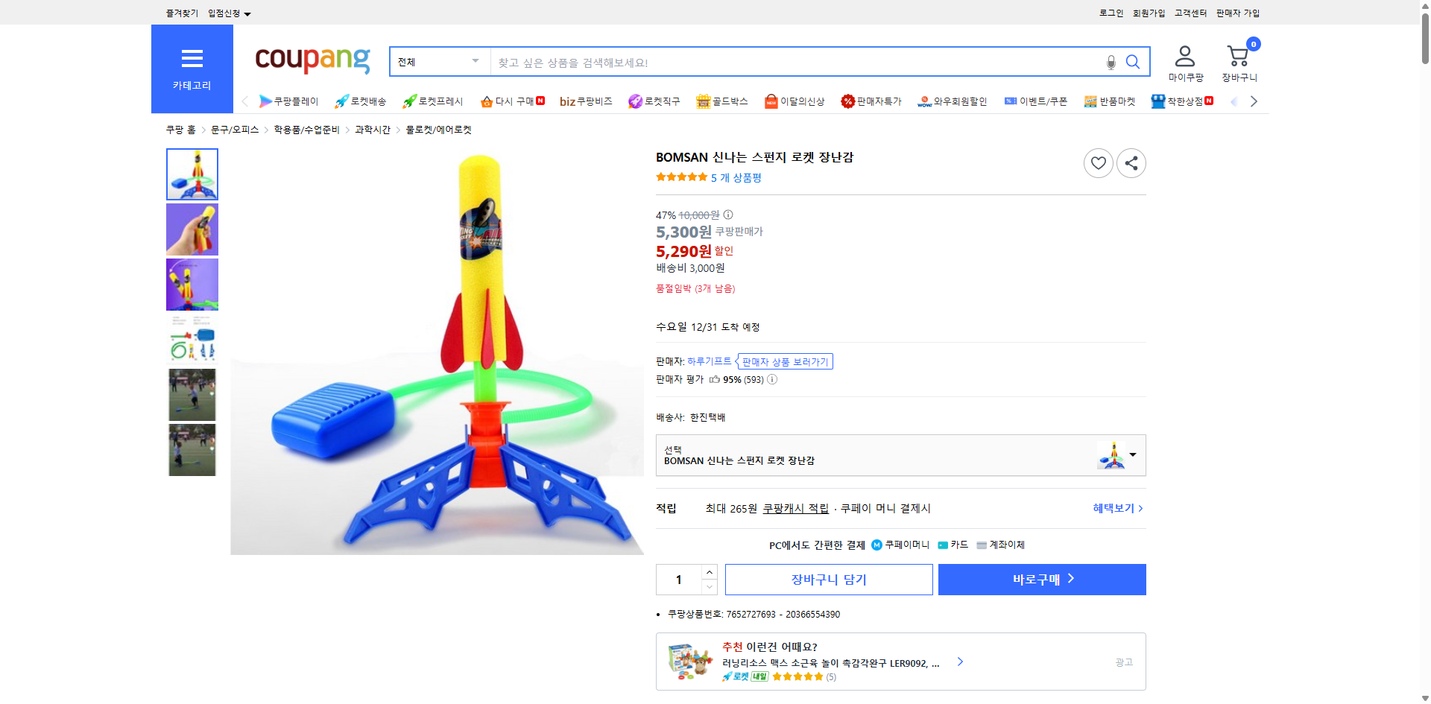Open the 장바구니 cart icon
Screen dimensions: 1431x704
tap(1237, 54)
